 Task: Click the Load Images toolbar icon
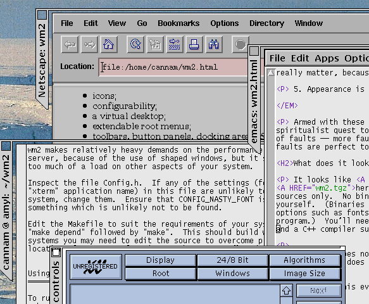point(155,44)
